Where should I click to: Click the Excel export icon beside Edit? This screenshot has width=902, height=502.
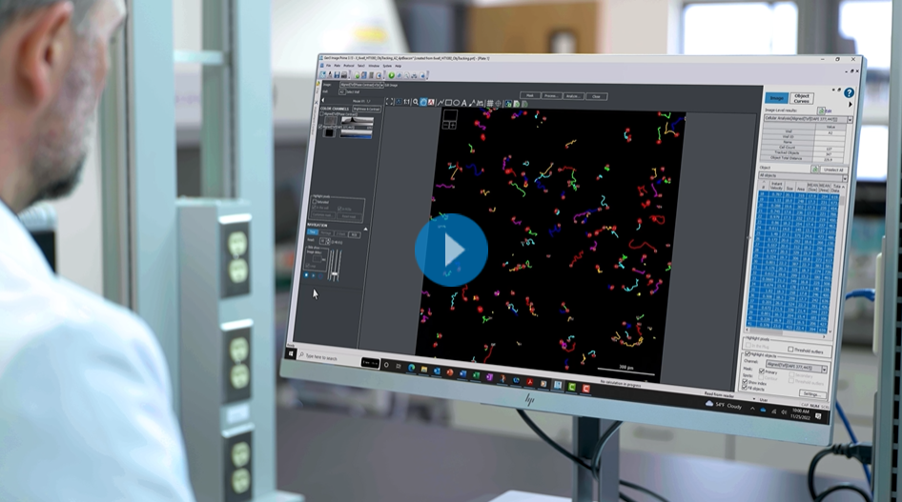pos(822,110)
